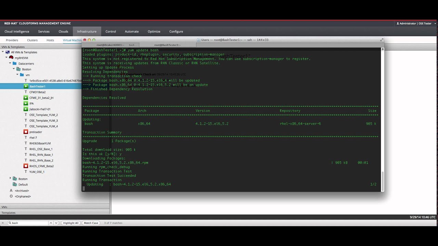Click the green running icon for BashTester1
This screenshot has height=246, width=438.
[x=26, y=86]
